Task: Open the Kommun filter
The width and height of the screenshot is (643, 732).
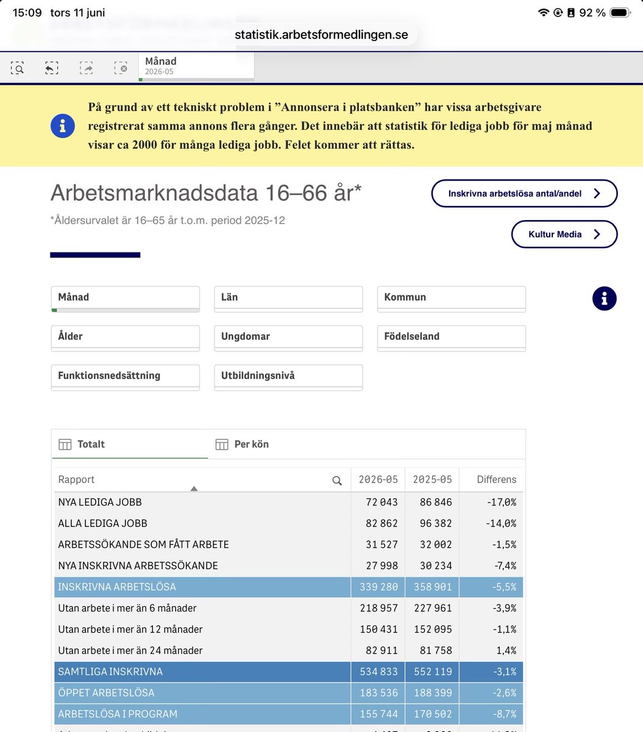Action: 452,299
